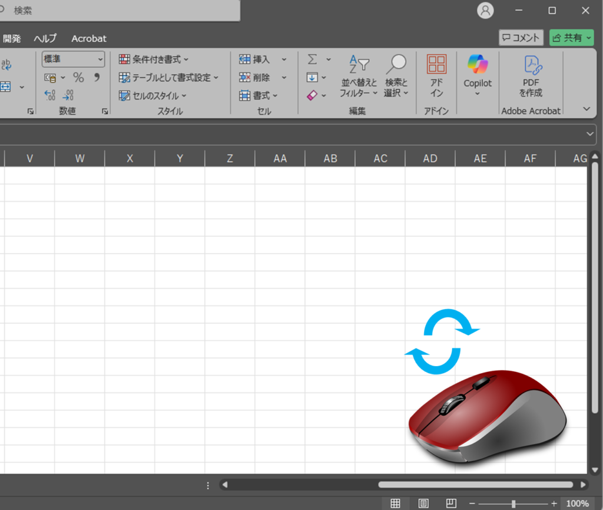The height and width of the screenshot is (510, 603).
Task: Click the コメント button
Action: (x=521, y=38)
